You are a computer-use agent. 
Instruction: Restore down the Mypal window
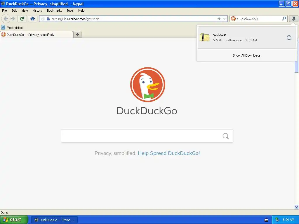(288, 3)
